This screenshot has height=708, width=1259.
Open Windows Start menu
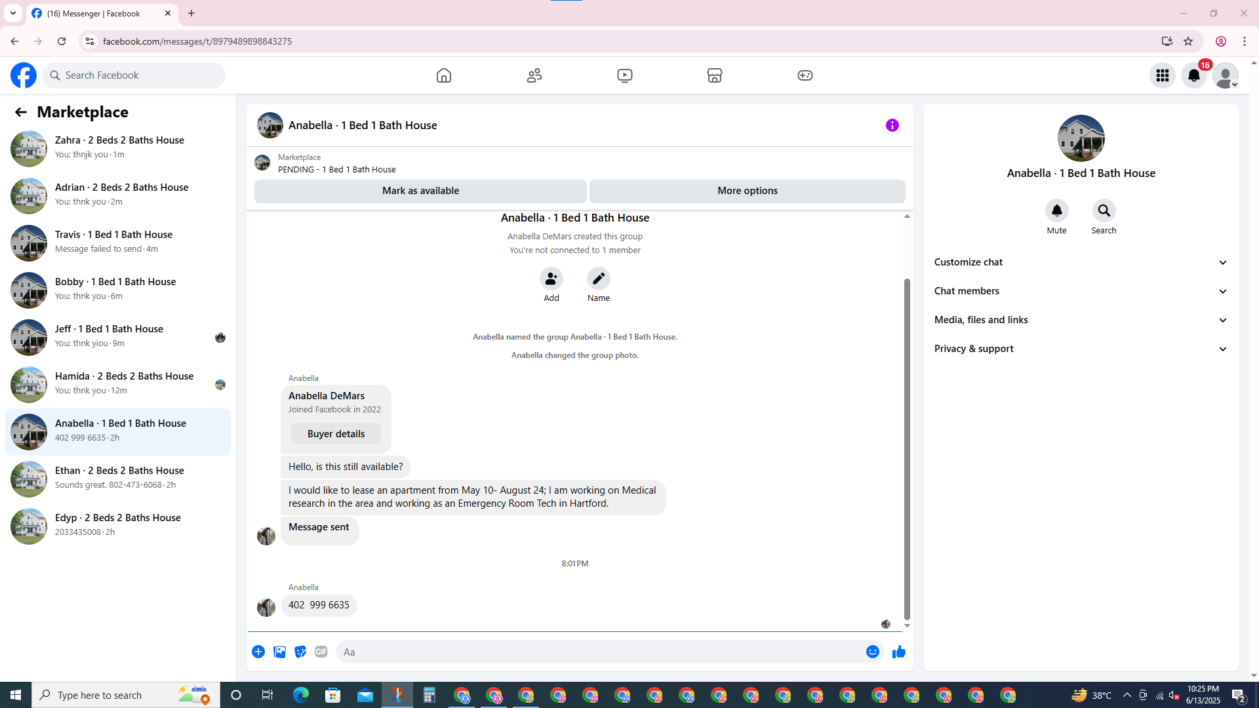[x=16, y=695]
